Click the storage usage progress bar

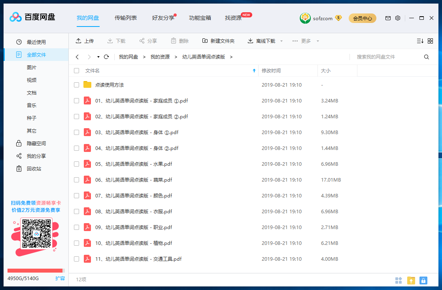pyautogui.click(x=35, y=271)
